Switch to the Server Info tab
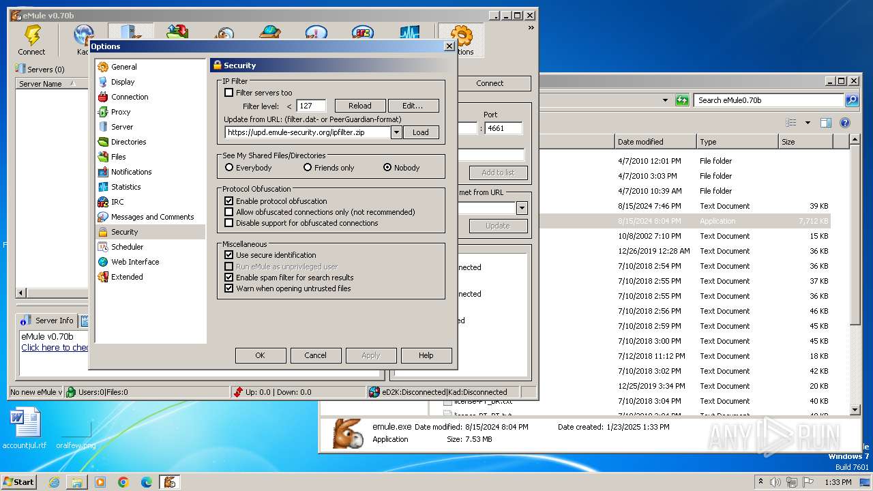This screenshot has height=491, width=873. [x=47, y=321]
